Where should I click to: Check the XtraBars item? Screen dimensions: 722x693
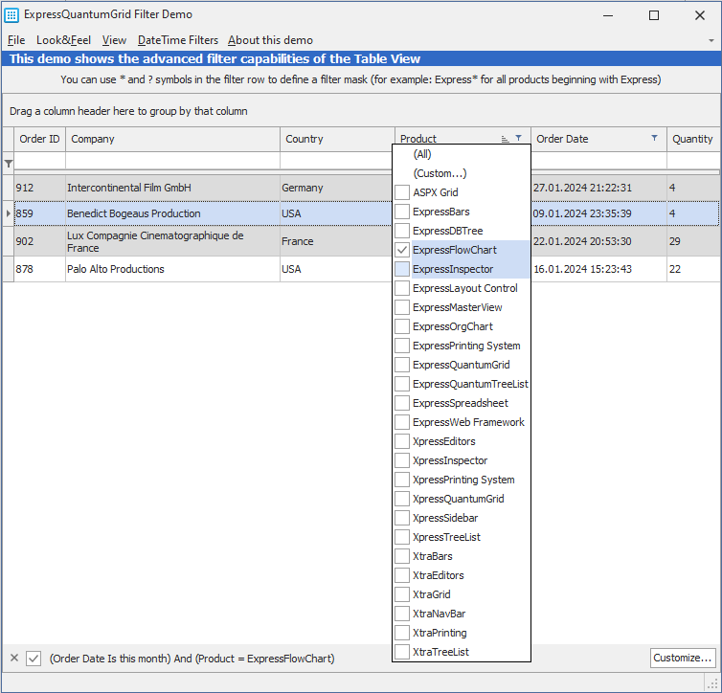pyautogui.click(x=402, y=556)
